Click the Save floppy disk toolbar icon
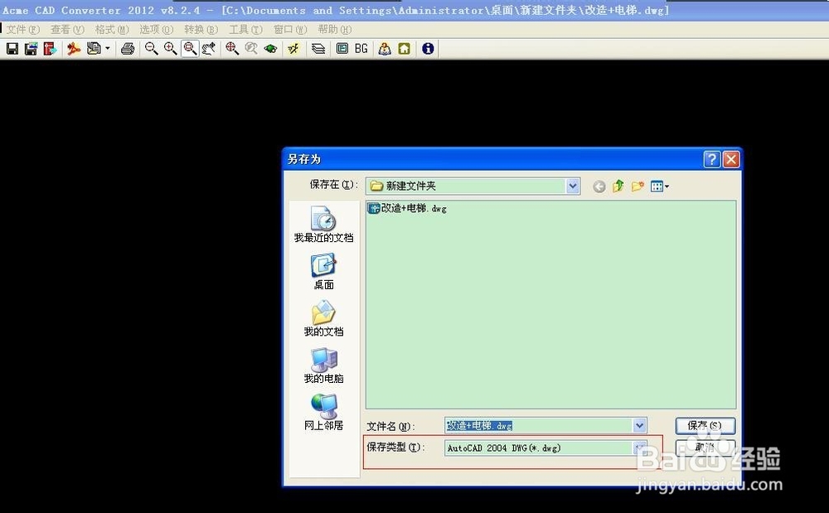The image size is (829, 513). tap(12, 49)
